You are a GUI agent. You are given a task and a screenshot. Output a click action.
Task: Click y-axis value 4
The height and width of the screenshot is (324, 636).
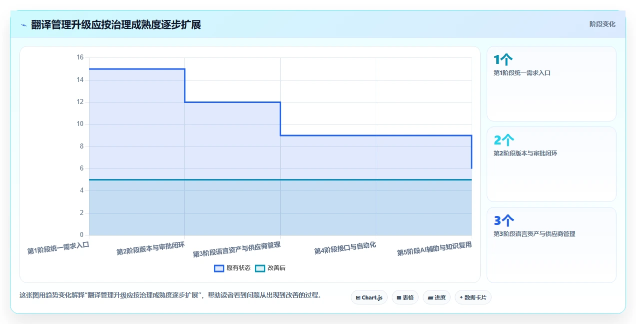pos(81,190)
